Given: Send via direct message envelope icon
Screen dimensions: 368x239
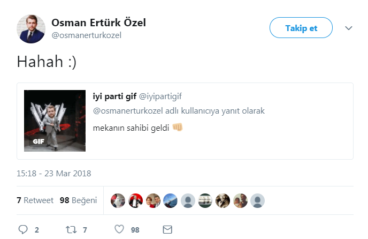Looking at the screenshot, I should click(167, 229).
